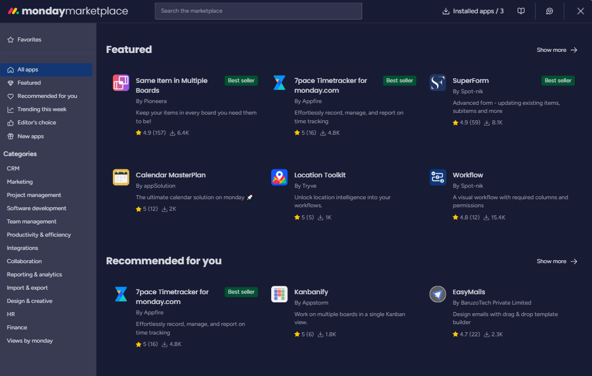Viewport: 592px width, 376px height.
Task: Go to Editor's choice section
Action: (x=36, y=123)
